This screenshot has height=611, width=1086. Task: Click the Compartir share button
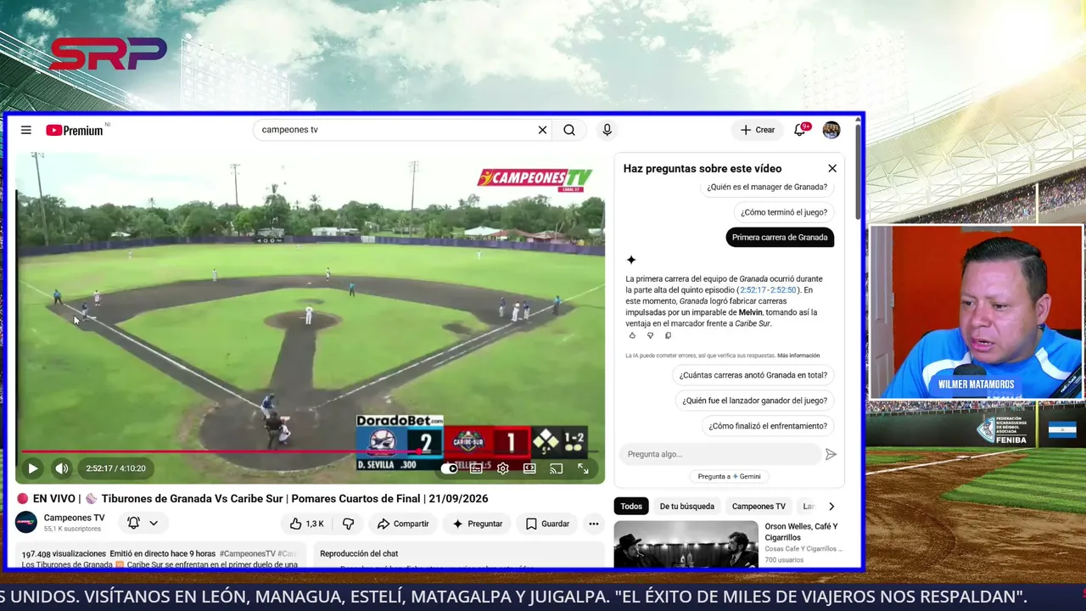(403, 524)
